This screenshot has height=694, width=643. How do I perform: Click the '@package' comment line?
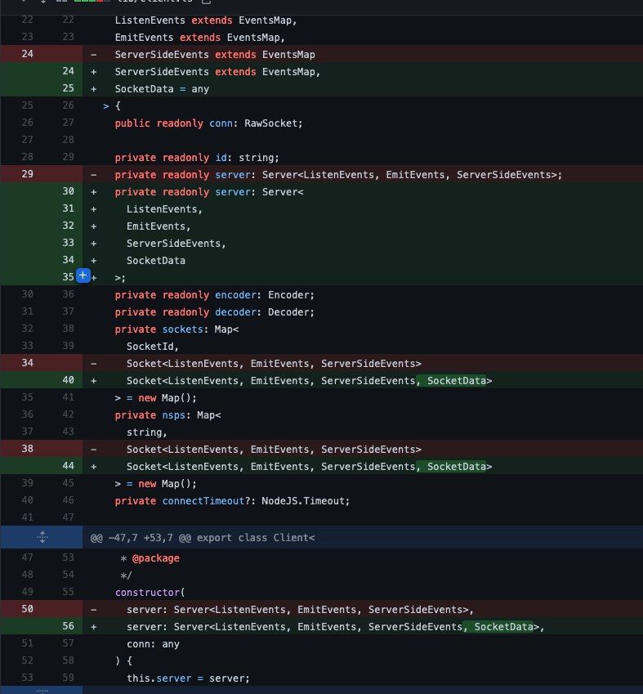tap(150, 558)
